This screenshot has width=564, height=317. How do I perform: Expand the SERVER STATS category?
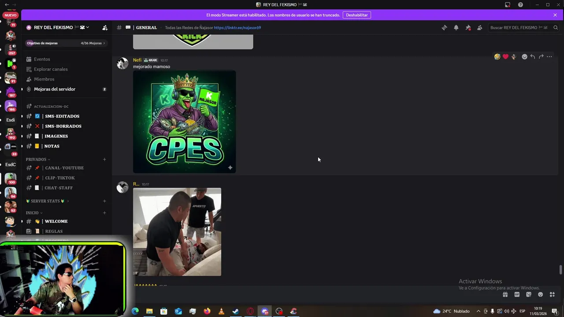coord(47,201)
